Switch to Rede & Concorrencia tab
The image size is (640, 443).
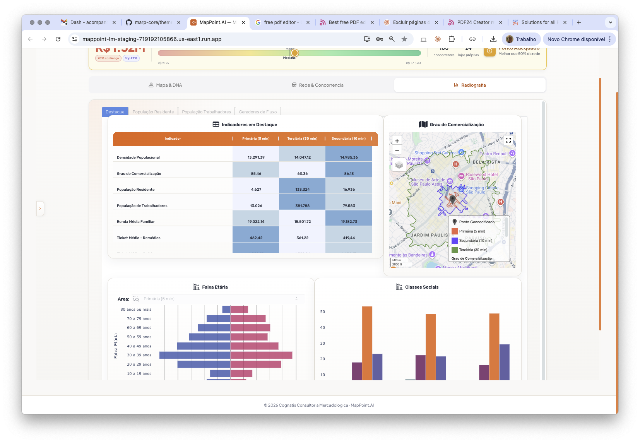coord(318,85)
